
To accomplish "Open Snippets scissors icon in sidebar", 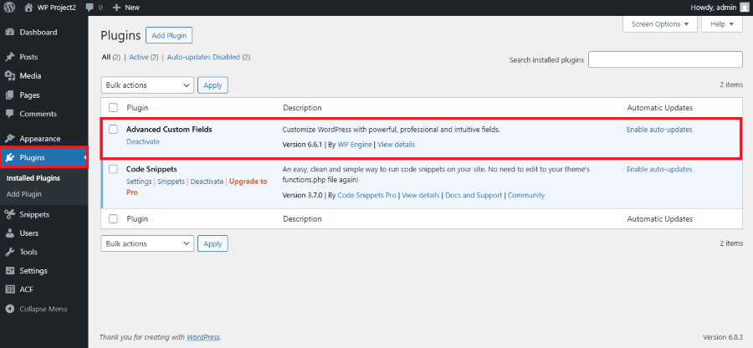I will [x=10, y=214].
